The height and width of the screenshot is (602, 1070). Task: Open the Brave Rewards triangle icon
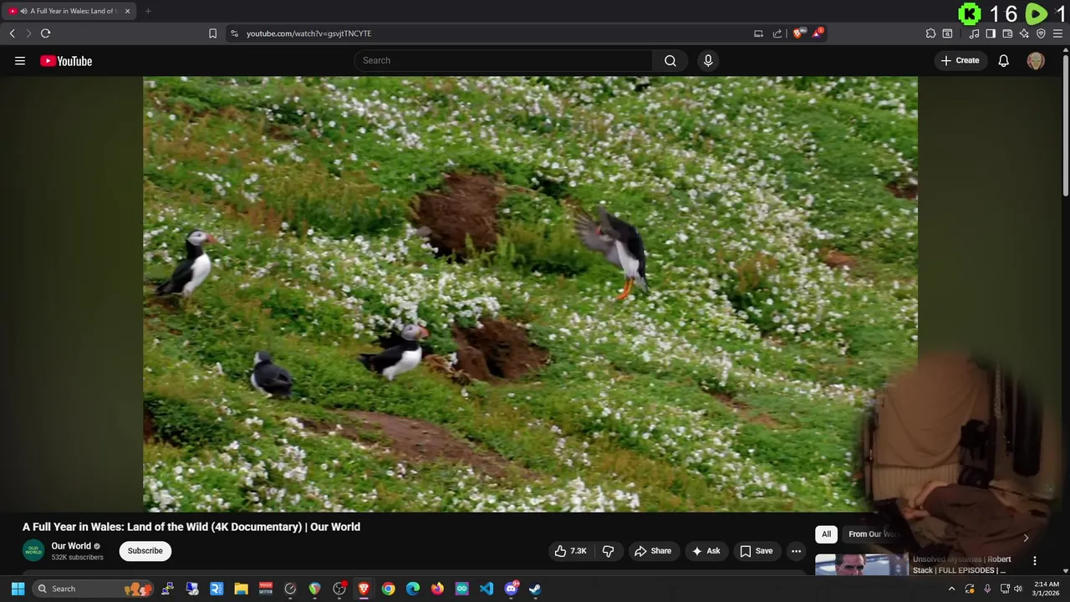point(817,33)
